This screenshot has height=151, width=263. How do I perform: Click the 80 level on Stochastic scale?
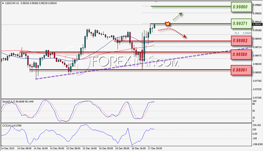(x=254, y=104)
